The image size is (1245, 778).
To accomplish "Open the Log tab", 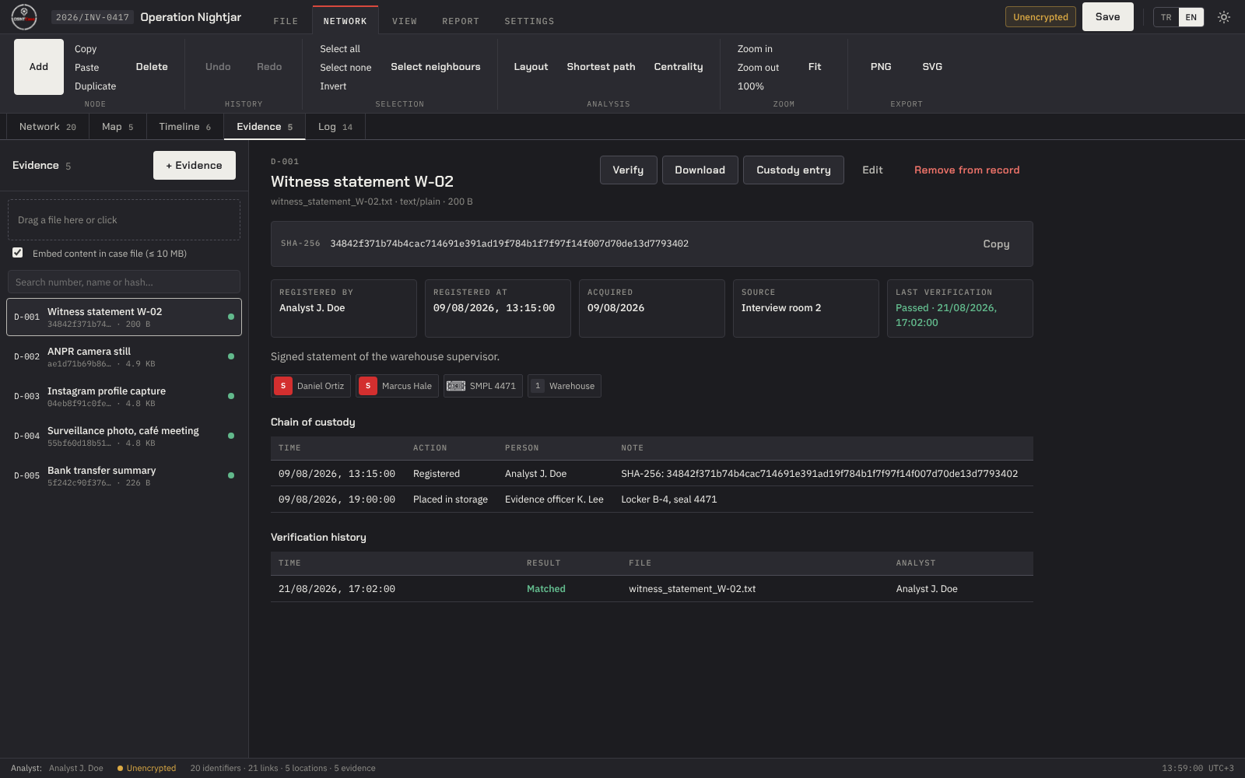I will [335, 127].
